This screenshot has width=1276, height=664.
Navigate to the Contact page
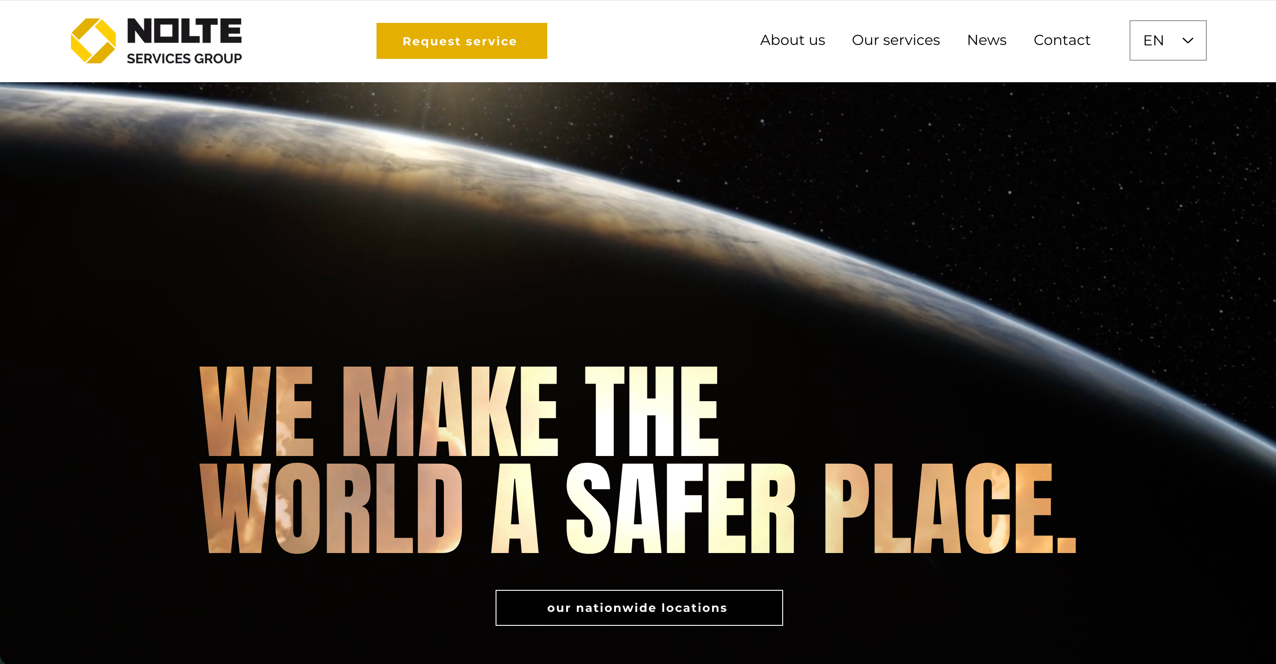(1062, 40)
